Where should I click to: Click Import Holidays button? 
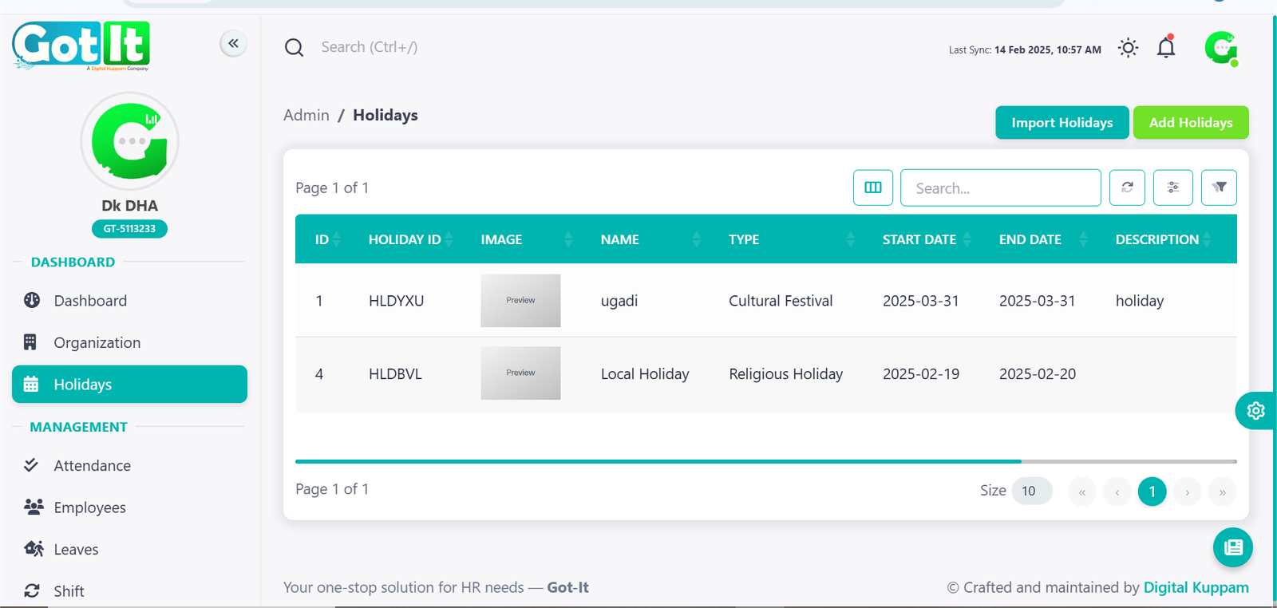[x=1062, y=123]
